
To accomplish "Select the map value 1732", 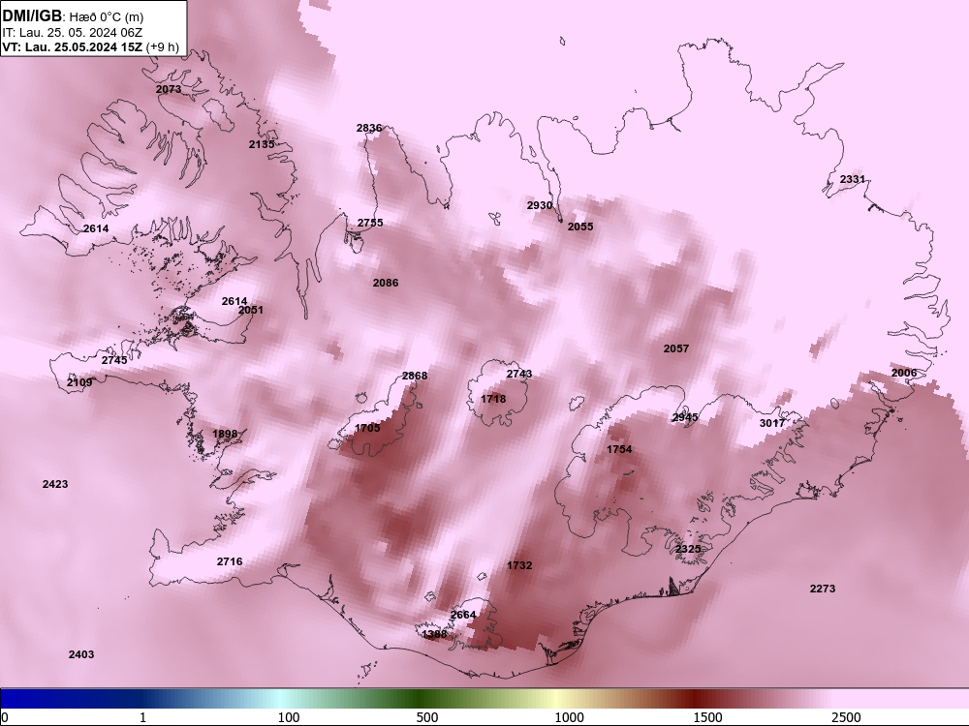I will click(x=519, y=565).
